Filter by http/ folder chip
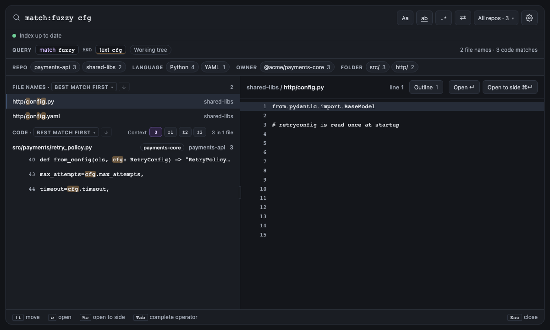Screen dimensions: 550x330 tap(405, 67)
